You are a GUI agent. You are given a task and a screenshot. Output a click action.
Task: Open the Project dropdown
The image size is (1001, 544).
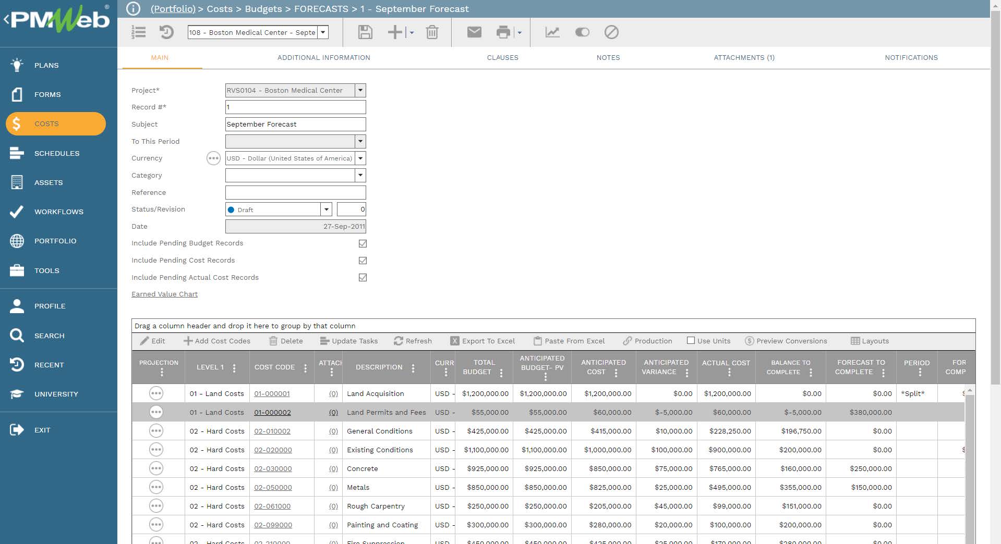click(360, 90)
